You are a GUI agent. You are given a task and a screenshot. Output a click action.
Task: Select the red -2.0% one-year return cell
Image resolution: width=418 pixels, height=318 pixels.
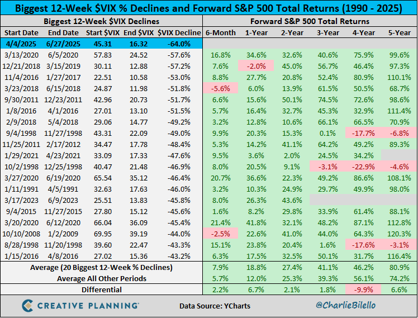coord(256,67)
